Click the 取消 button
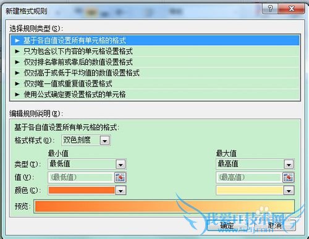This screenshot has height=239, width=309. pos(275,225)
